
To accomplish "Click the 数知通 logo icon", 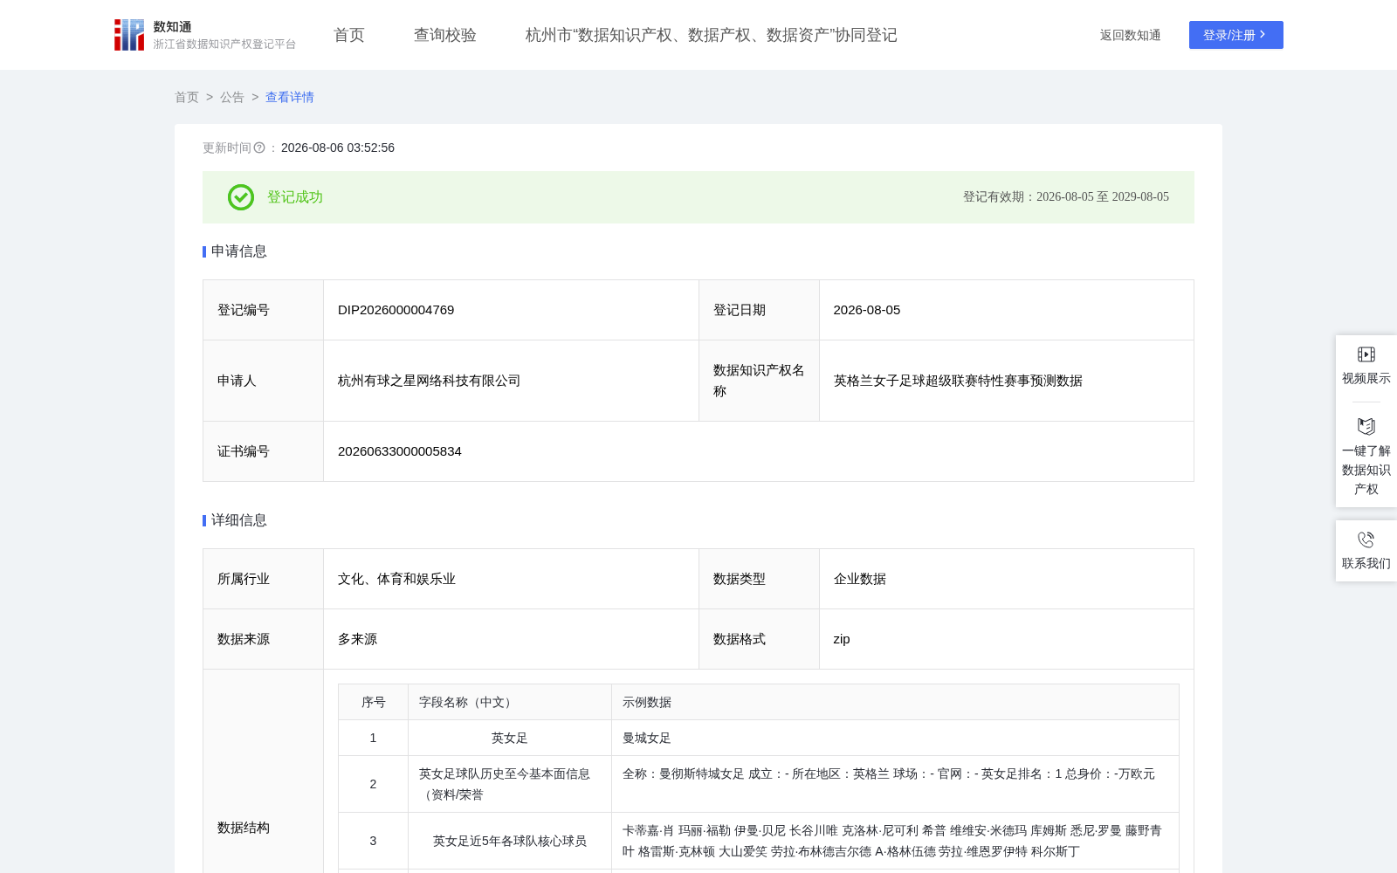I will (x=129, y=35).
